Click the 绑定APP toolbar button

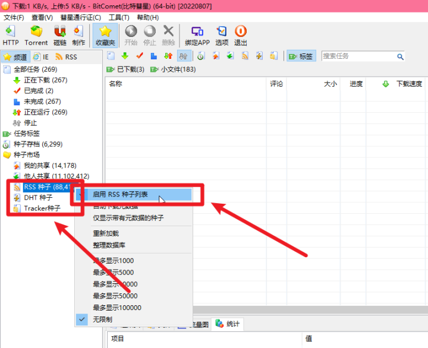[x=197, y=36]
